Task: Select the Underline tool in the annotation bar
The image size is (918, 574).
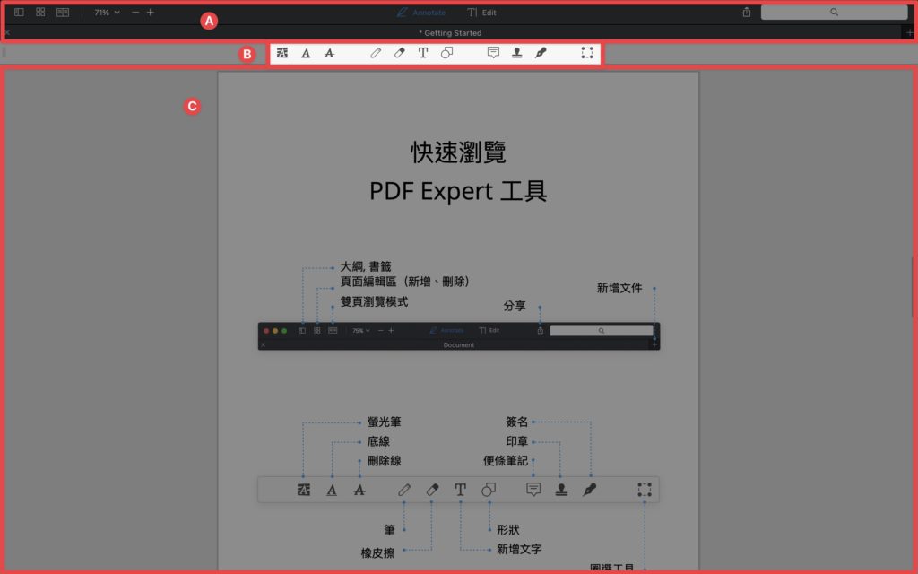Action: pyautogui.click(x=306, y=53)
